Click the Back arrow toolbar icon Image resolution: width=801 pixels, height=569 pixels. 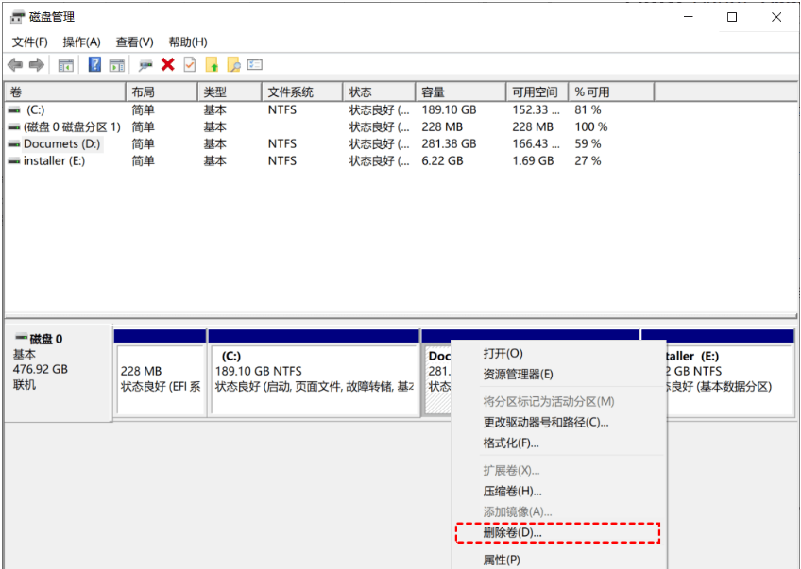(x=15, y=65)
